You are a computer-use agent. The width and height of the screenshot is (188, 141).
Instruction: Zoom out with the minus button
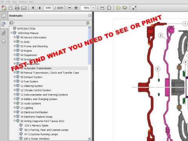69,8
